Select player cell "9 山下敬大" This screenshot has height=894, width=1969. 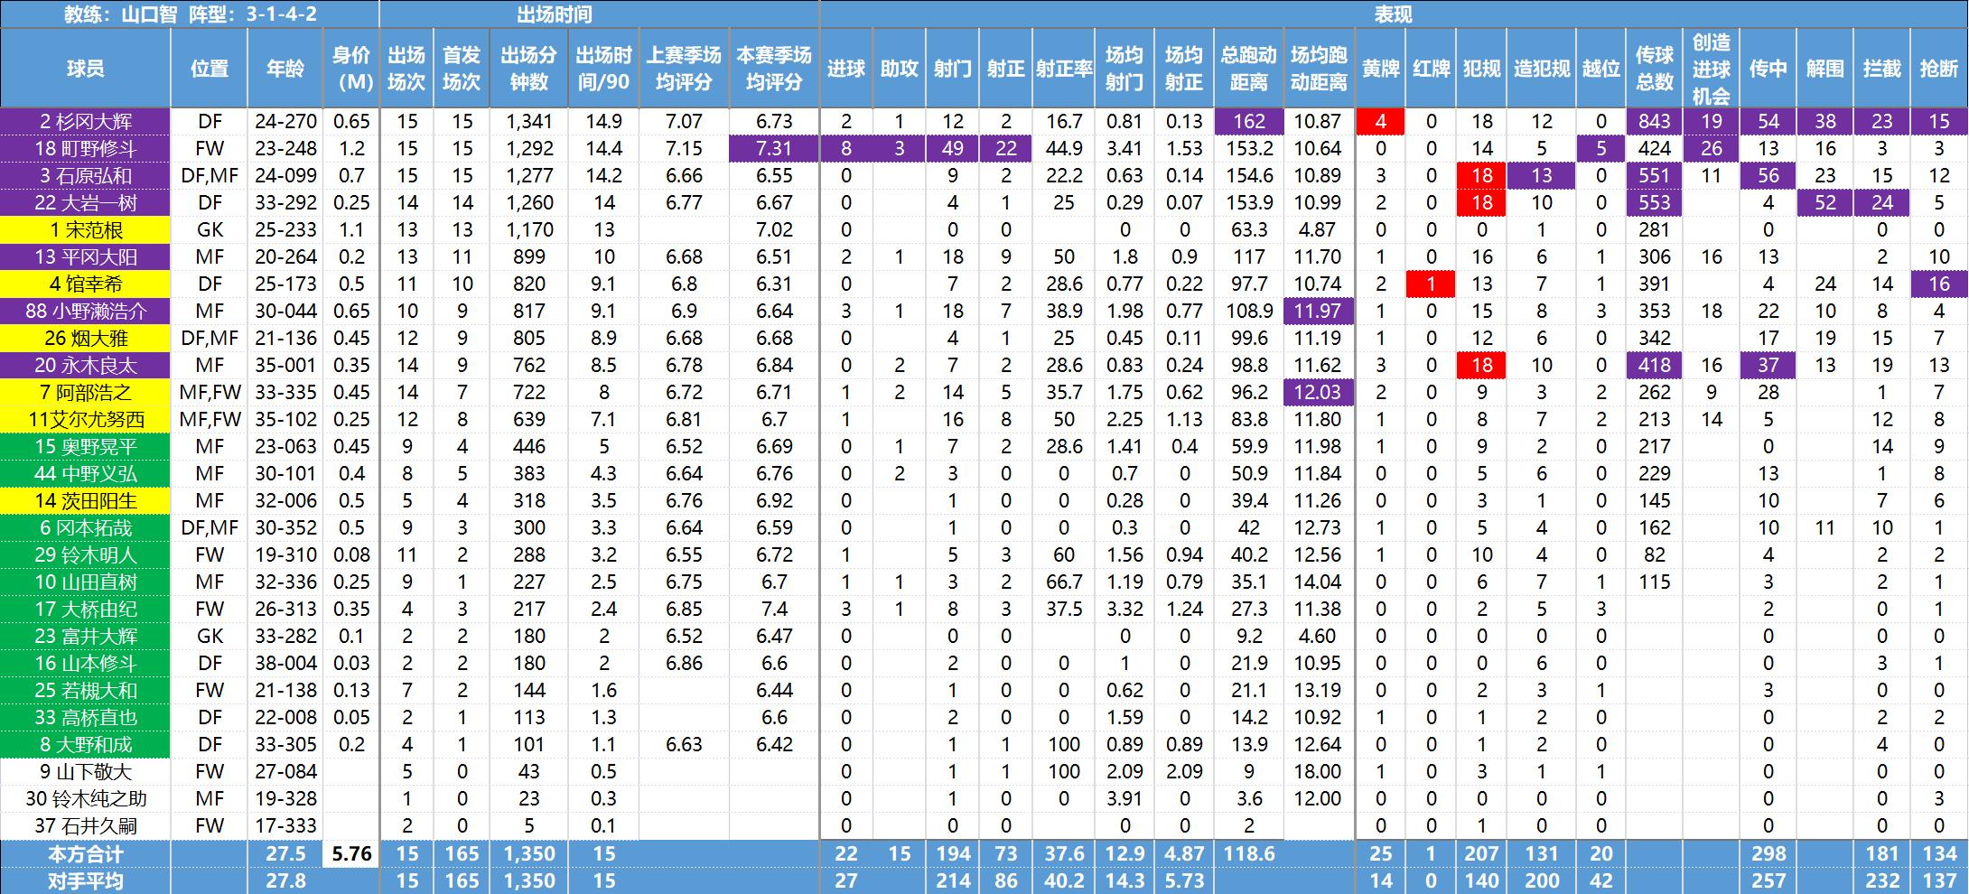point(86,771)
